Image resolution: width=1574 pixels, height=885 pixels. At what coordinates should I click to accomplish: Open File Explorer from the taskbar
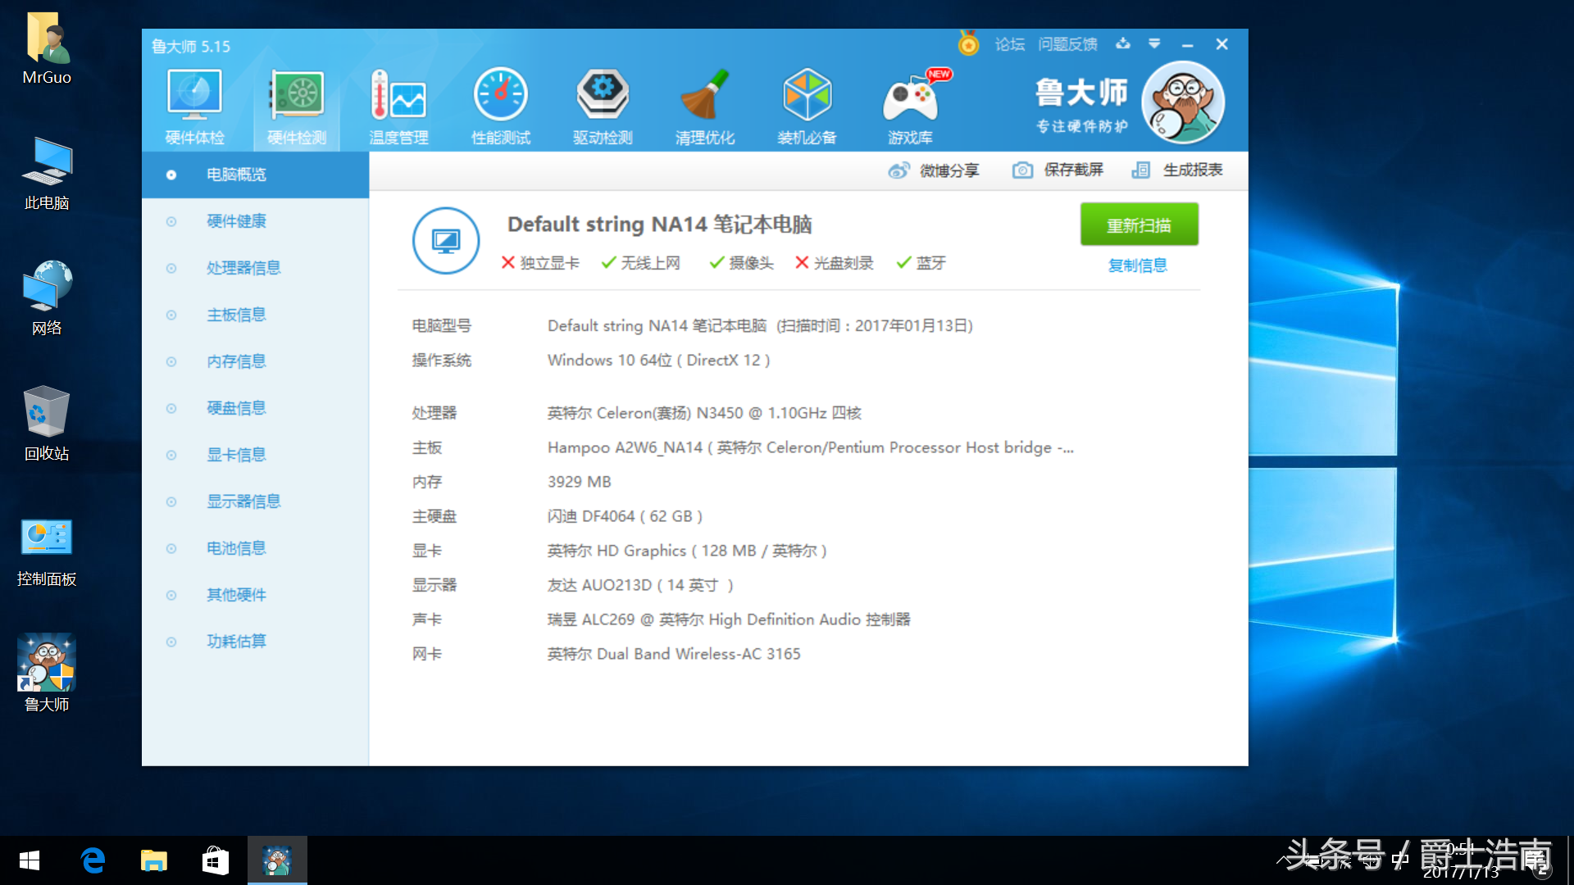point(153,860)
